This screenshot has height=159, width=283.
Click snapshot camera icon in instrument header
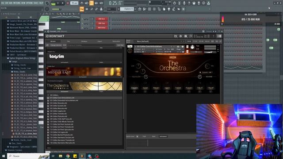click(x=178, y=47)
